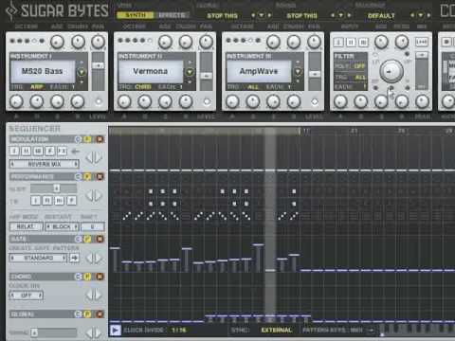This screenshot has width=455, height=341.
Task: Click the yellow Performance paste icon
Action: click(x=87, y=176)
